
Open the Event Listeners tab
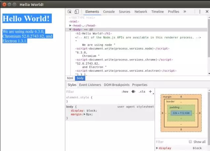[90, 85]
